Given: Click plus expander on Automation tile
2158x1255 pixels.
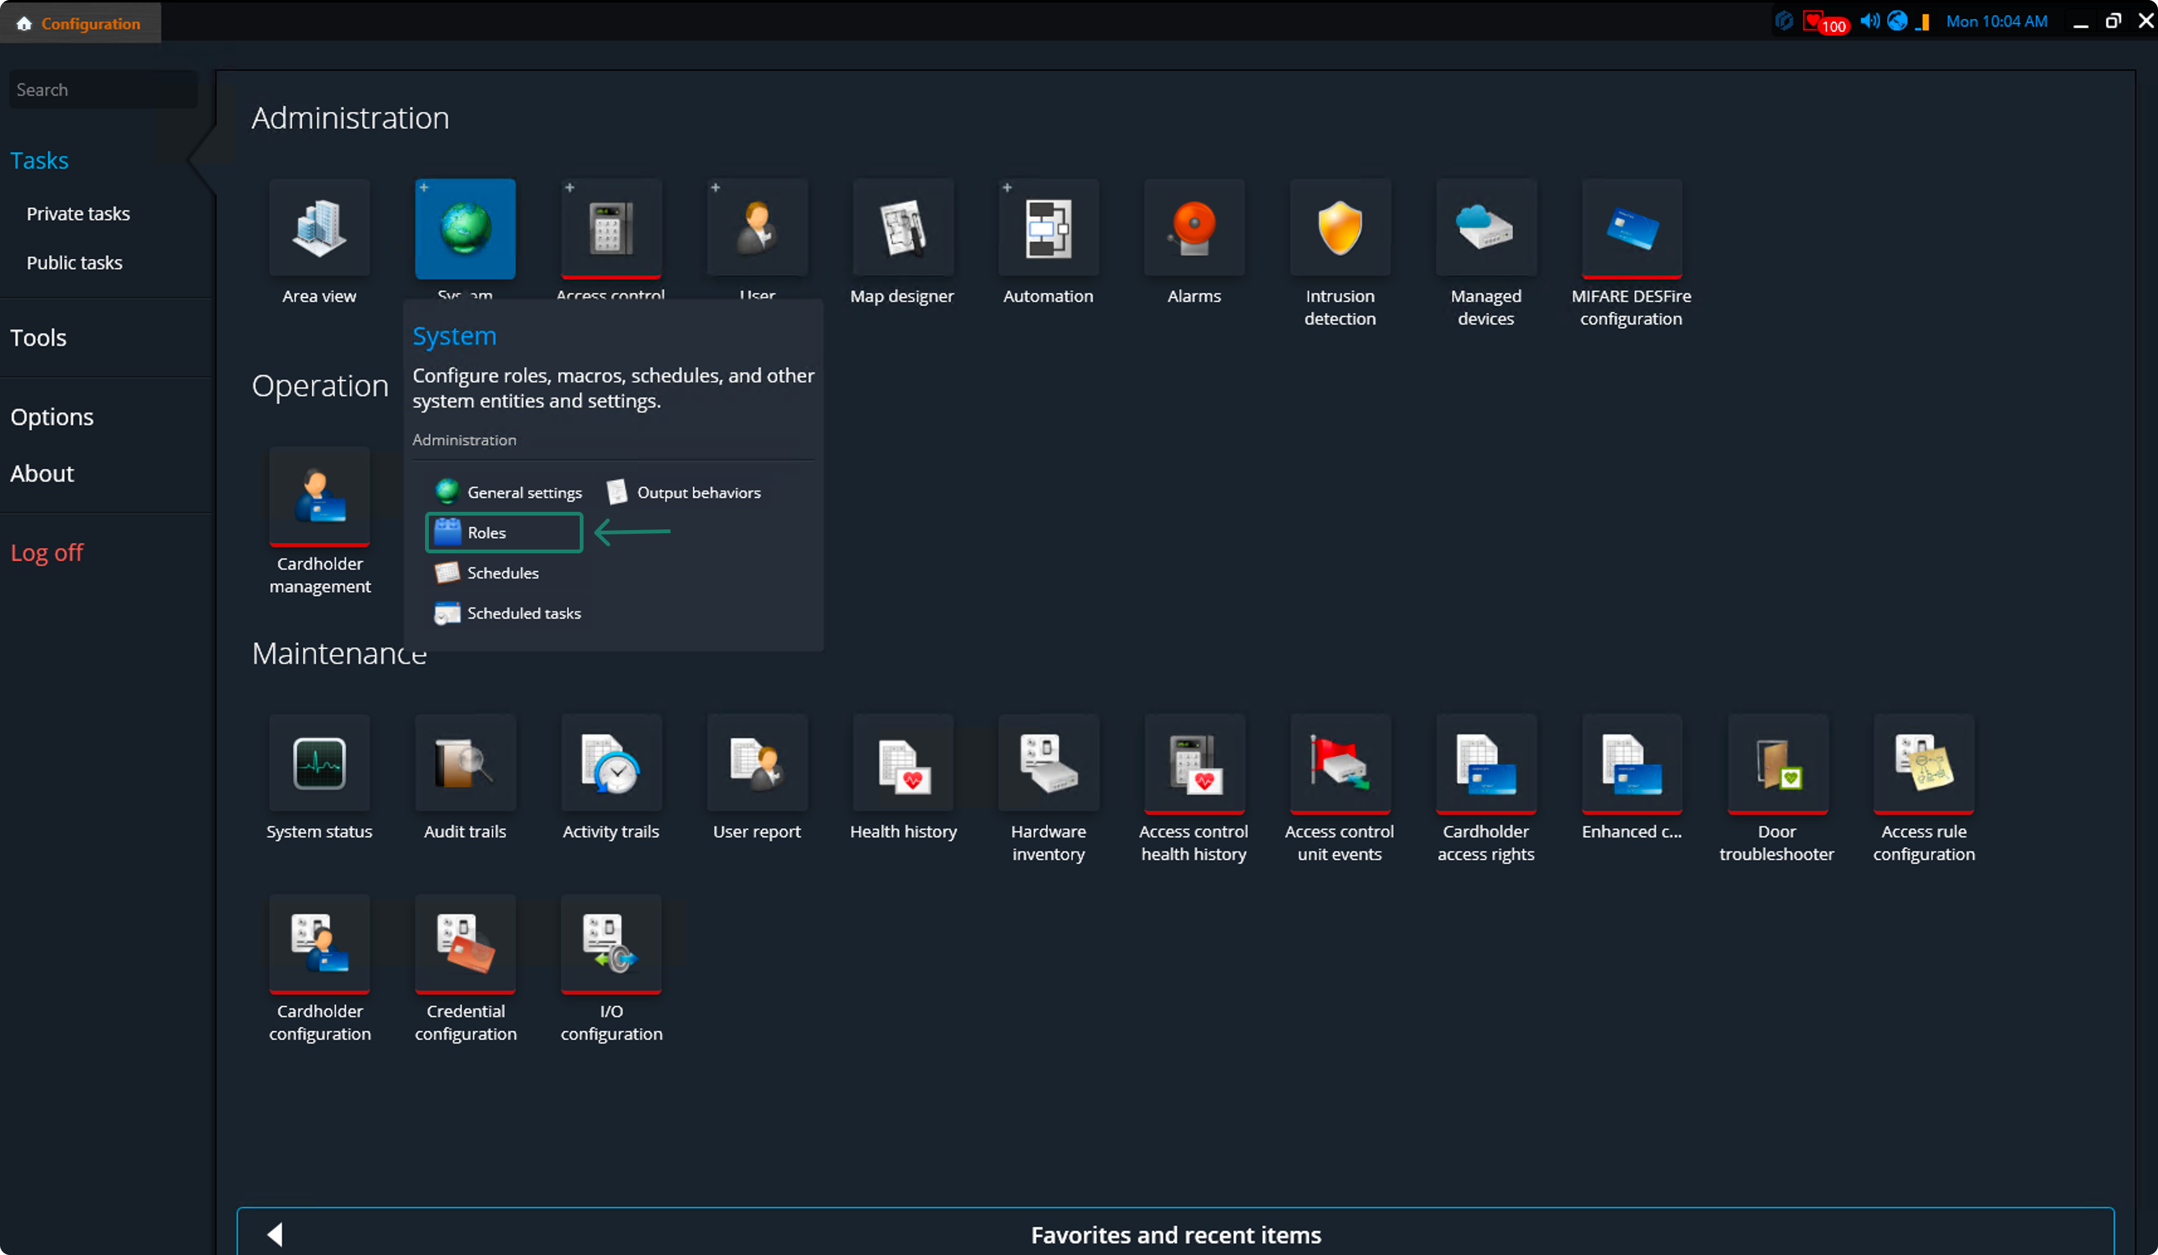Looking at the screenshot, I should click(1007, 187).
